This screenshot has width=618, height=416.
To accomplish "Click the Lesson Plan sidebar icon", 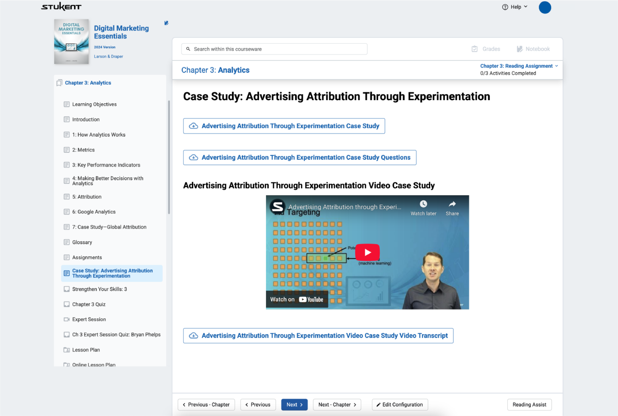I will click(x=66, y=350).
